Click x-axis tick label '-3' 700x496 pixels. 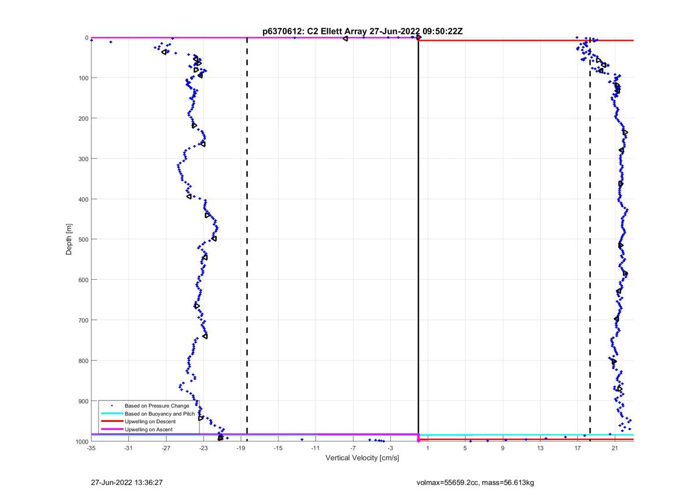[390, 448]
